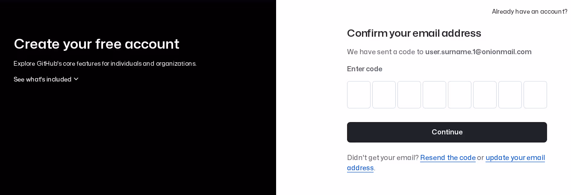
Task: Expand the See what's included section
Action: coord(42,79)
